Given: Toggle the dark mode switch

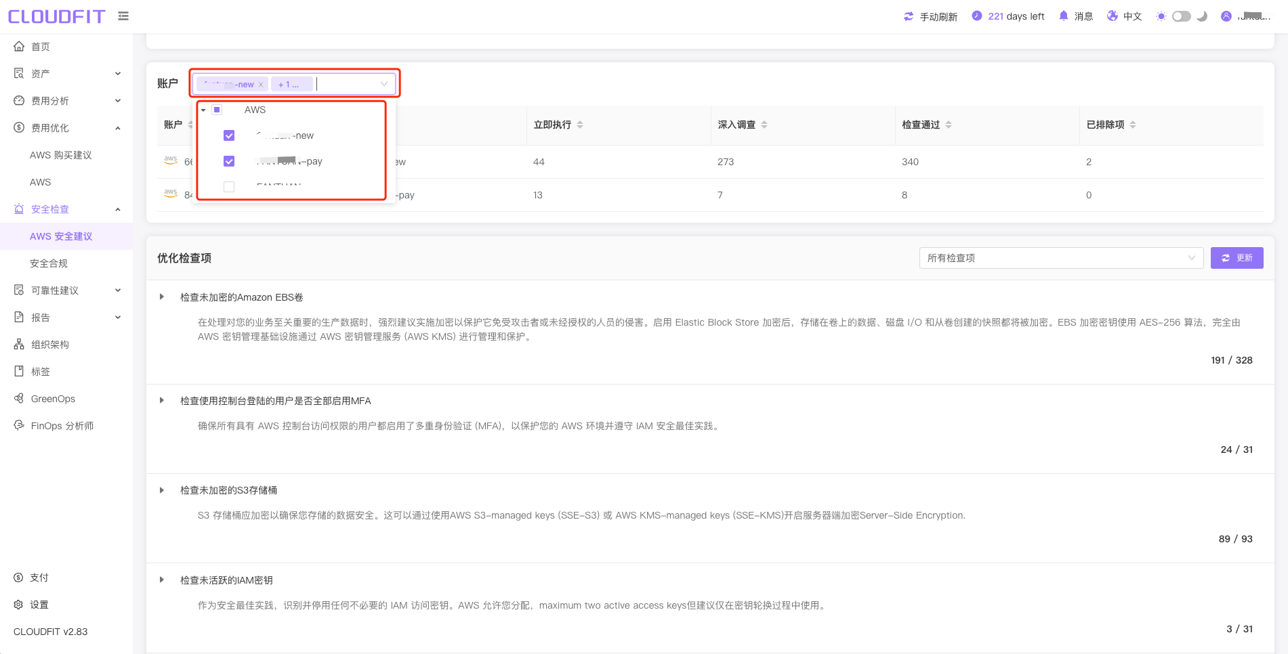Looking at the screenshot, I should pyautogui.click(x=1182, y=16).
